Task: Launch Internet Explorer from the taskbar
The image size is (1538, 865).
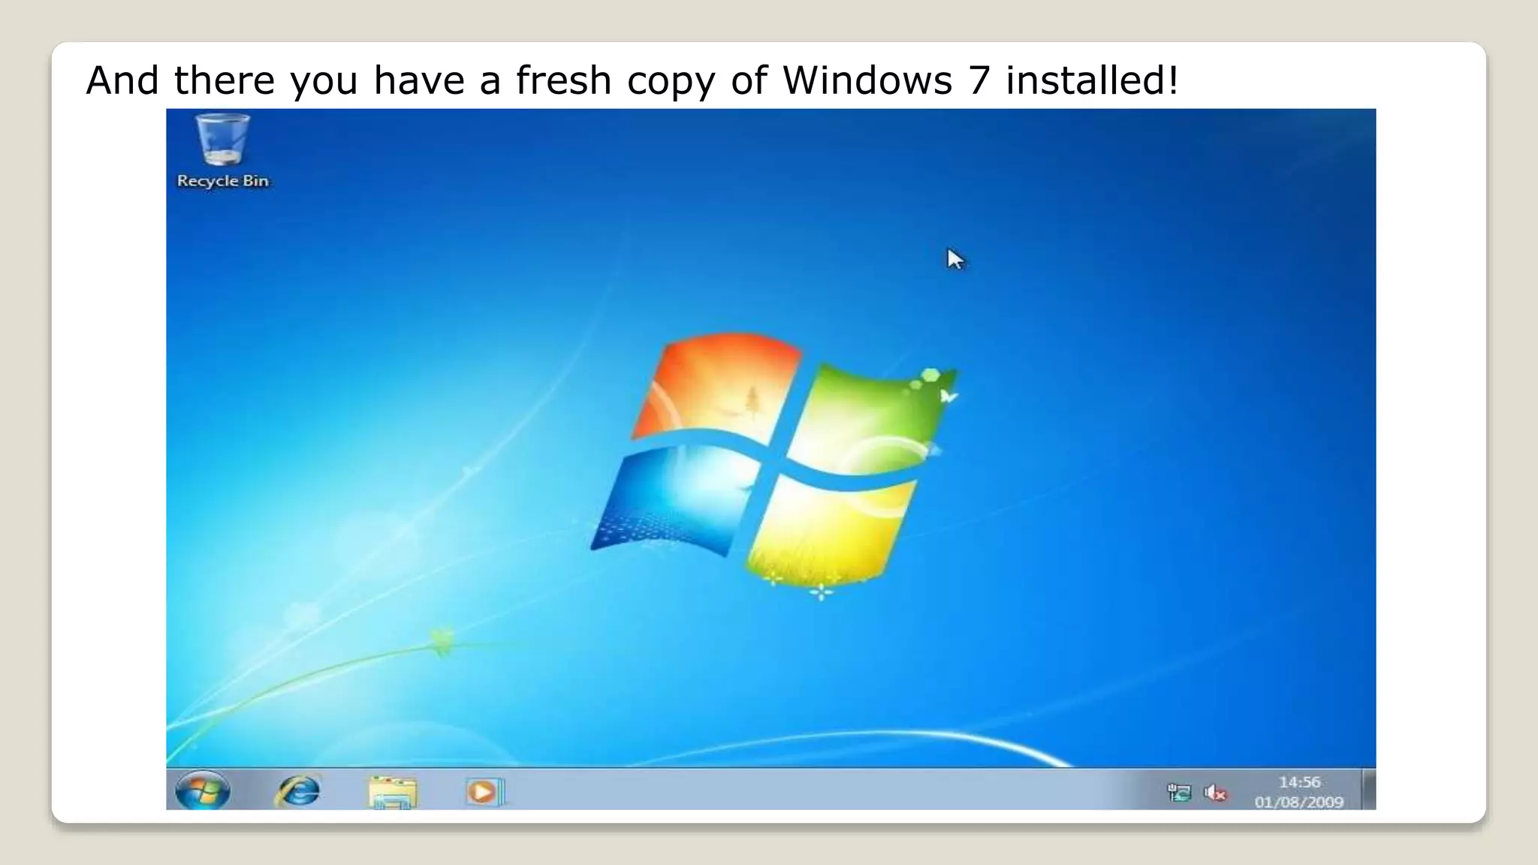Action: pyautogui.click(x=298, y=791)
